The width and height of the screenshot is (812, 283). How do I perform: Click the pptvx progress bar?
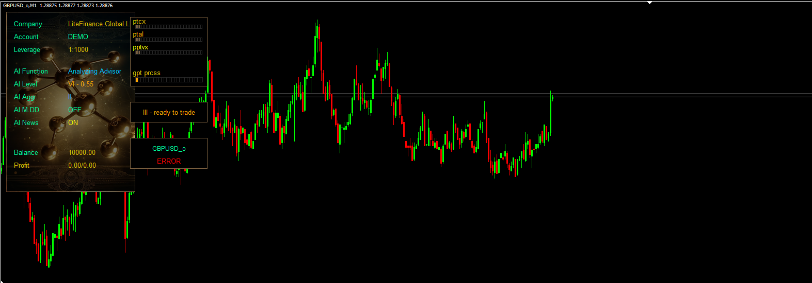(169, 52)
